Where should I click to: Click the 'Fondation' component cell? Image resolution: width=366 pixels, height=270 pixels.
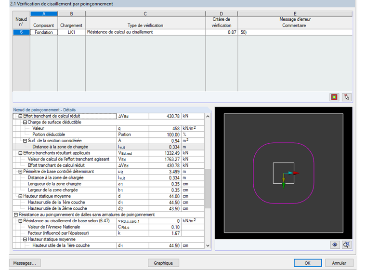tap(44, 32)
